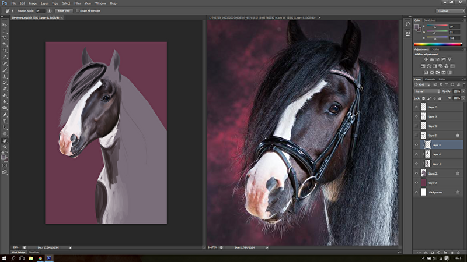Enable Rotate All Windows checkbox
This screenshot has height=262, width=467.
coord(76,10)
